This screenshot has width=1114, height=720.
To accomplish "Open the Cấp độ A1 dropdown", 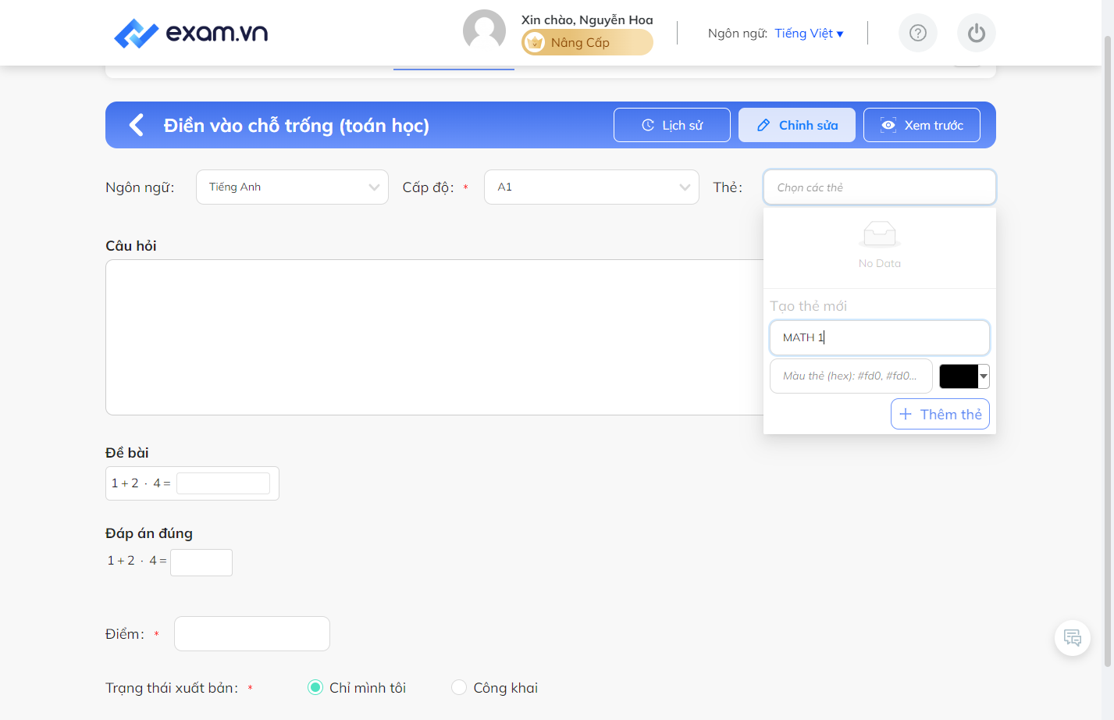I will [x=592, y=187].
